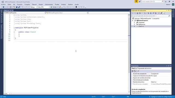Select Acción de compilación property row
The height and width of the screenshot is (98, 175).
pos(151,74)
